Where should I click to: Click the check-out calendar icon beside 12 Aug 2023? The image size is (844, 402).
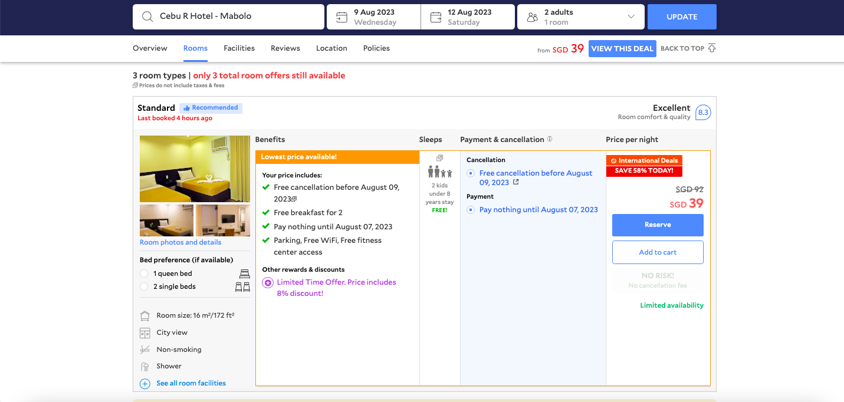point(436,17)
